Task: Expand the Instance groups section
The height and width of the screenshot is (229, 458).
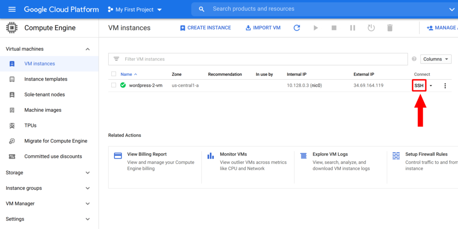Action: coord(88,188)
